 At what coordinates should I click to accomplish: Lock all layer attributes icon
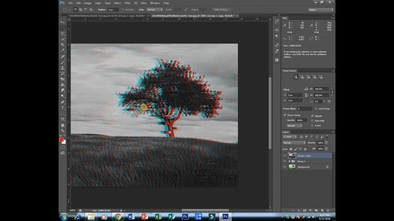(x=305, y=149)
